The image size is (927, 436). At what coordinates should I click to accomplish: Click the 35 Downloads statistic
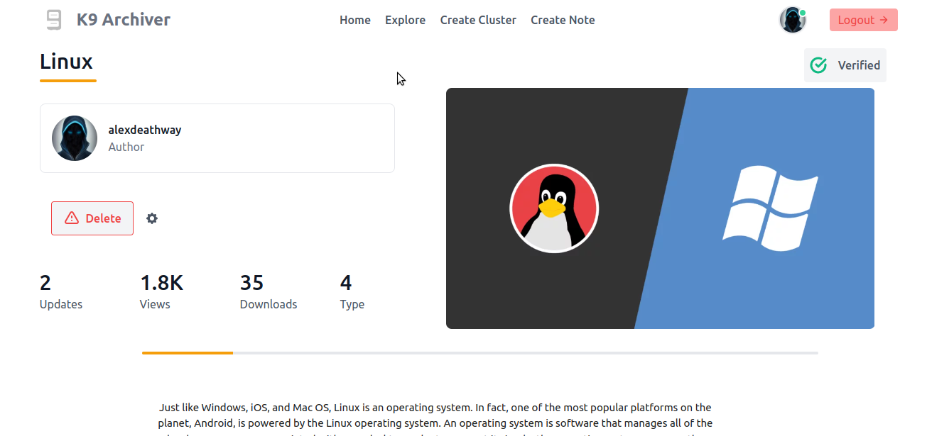tap(269, 292)
